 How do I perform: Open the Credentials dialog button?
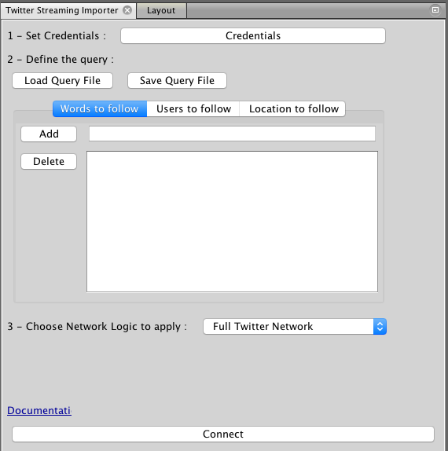pyautogui.click(x=253, y=35)
